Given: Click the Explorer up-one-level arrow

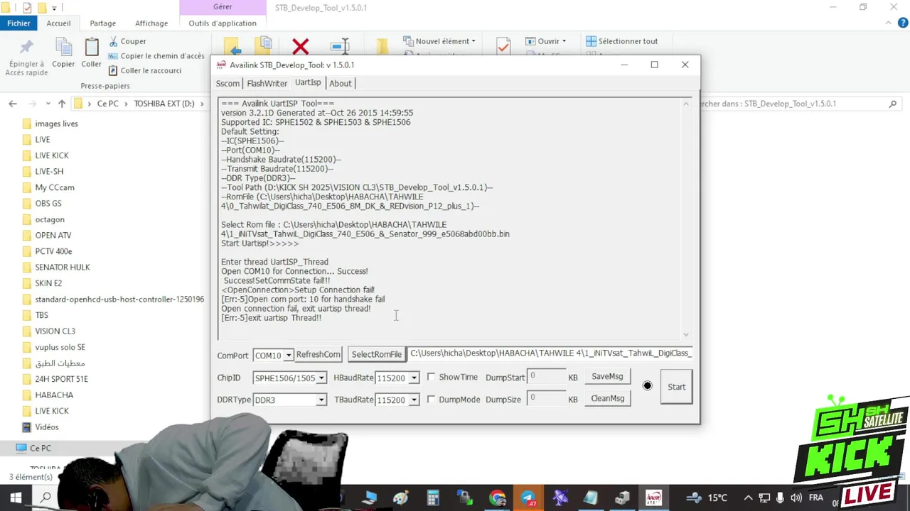Looking at the screenshot, I should [x=62, y=104].
